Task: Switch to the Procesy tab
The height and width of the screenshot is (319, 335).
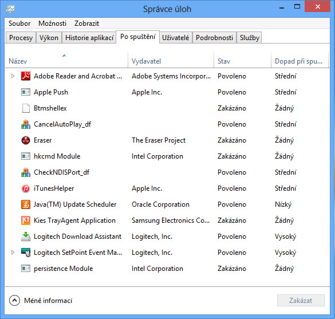Action: 21,38
